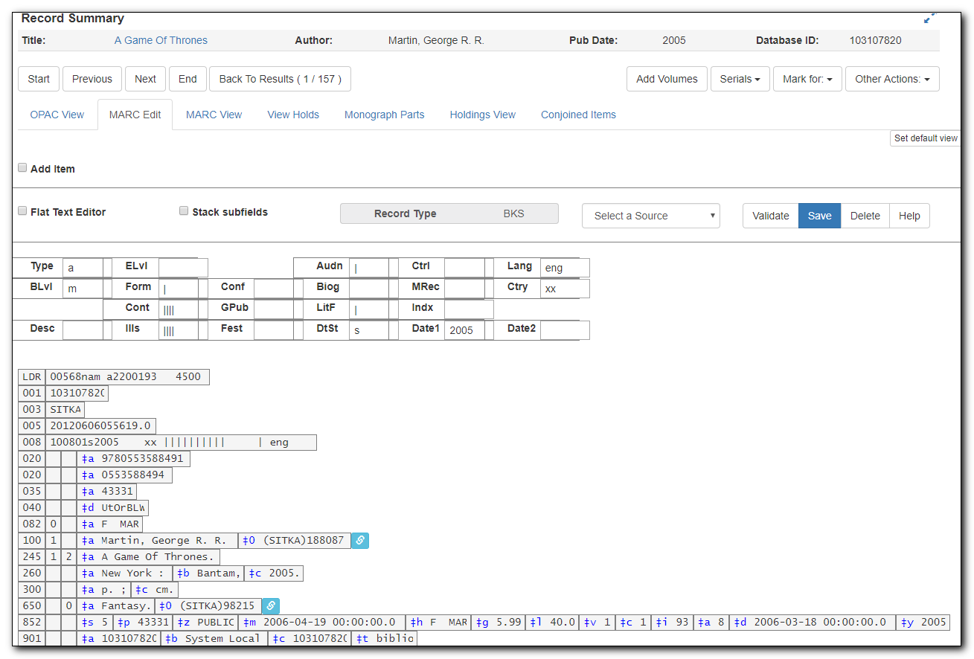This screenshot has height=659, width=974.
Task: Open the A Game Of Thrones title link
Action: point(161,40)
